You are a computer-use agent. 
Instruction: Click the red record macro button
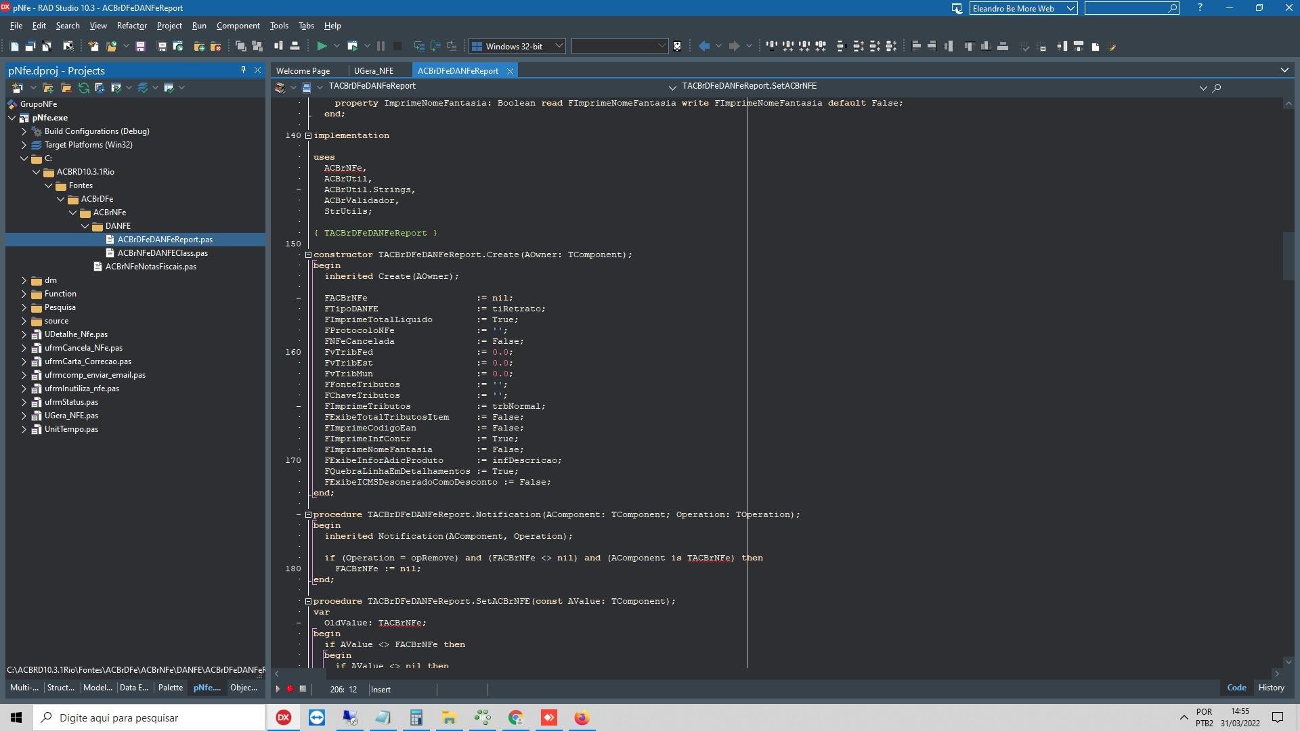tap(290, 689)
